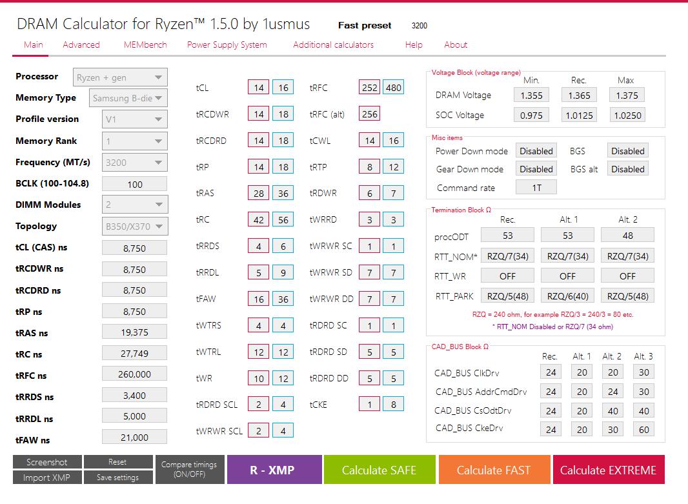The image size is (688, 504).
Task: Click Power Down mode Disabled field
Action: (x=536, y=151)
